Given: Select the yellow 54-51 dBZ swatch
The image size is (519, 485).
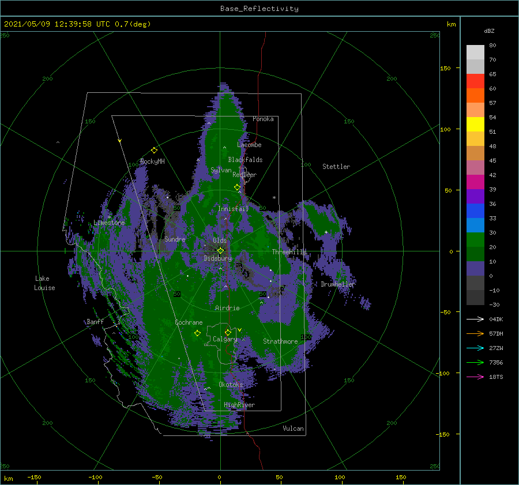Looking at the screenshot, I should point(475,125).
